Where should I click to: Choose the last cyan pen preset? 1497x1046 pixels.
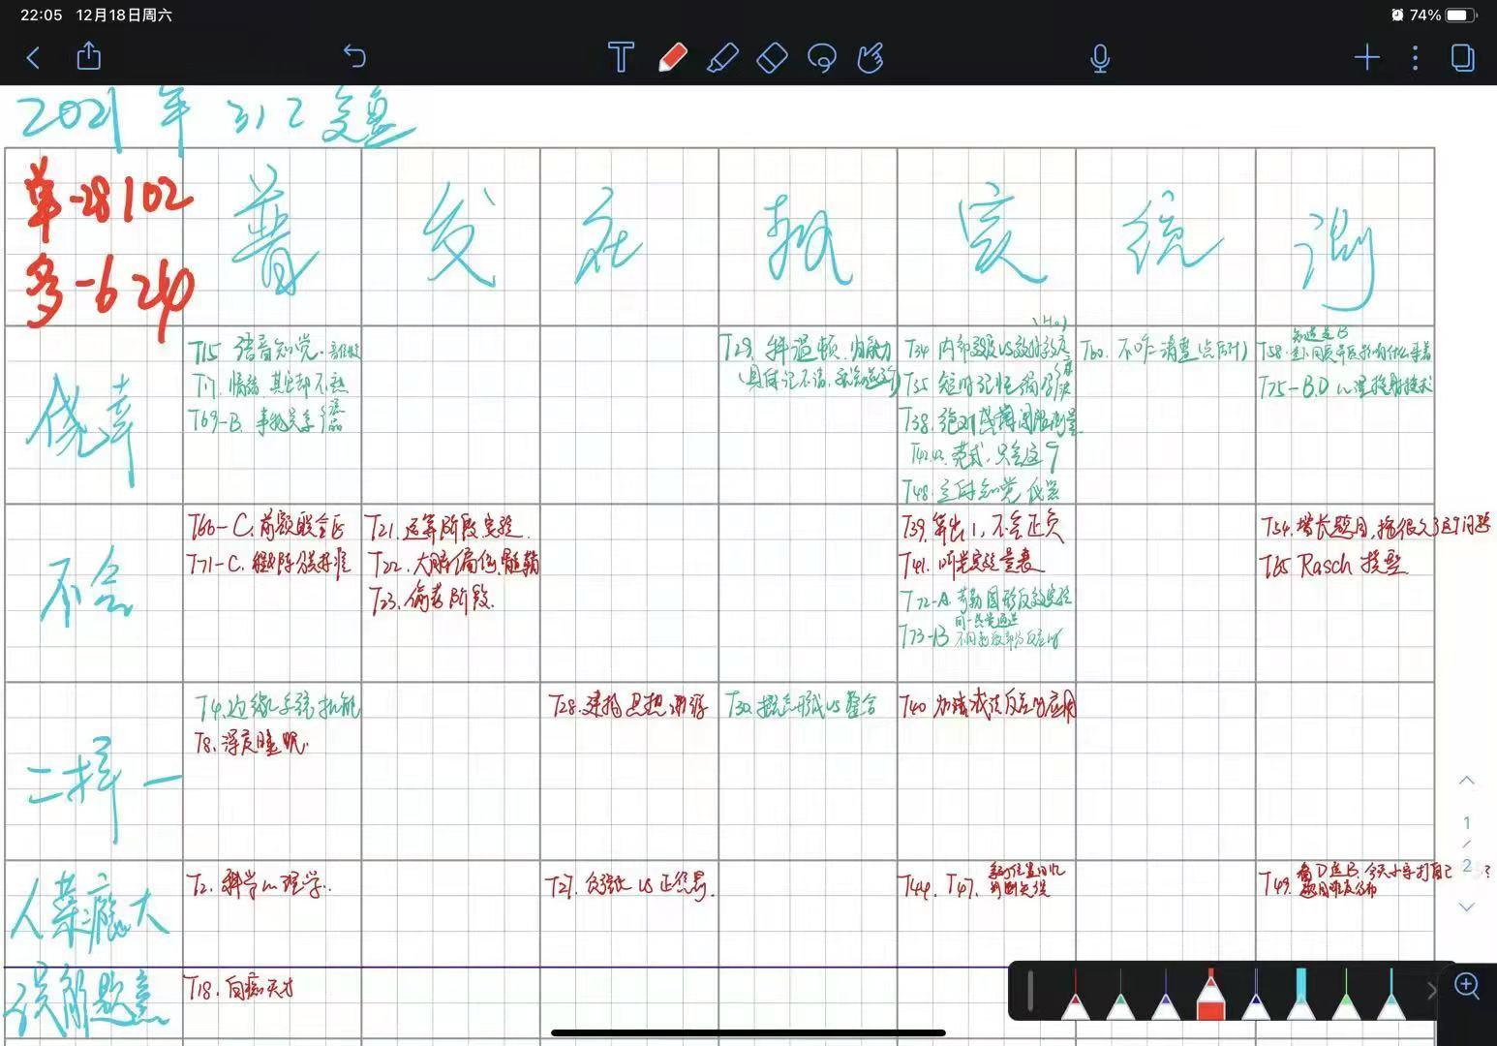1391,994
